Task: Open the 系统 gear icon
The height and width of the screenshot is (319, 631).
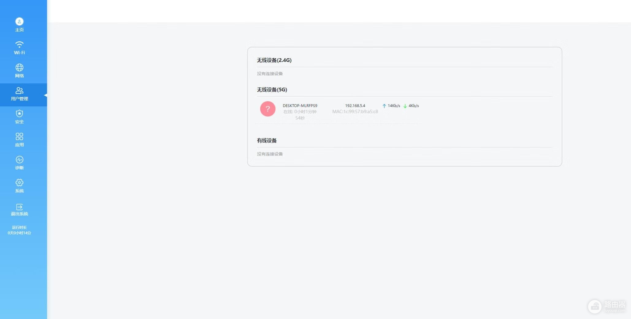Action: 19,183
